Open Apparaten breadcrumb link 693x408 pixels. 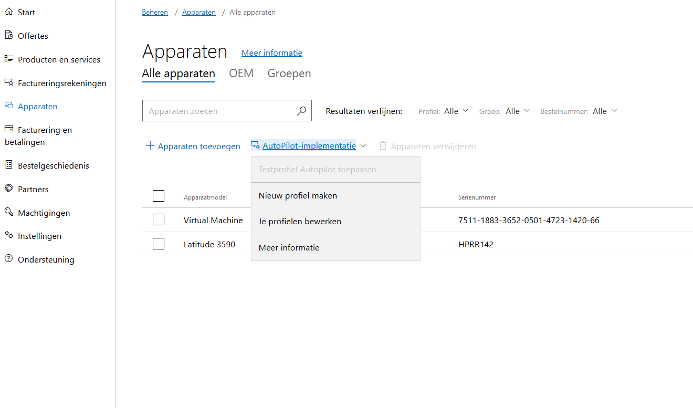click(199, 12)
